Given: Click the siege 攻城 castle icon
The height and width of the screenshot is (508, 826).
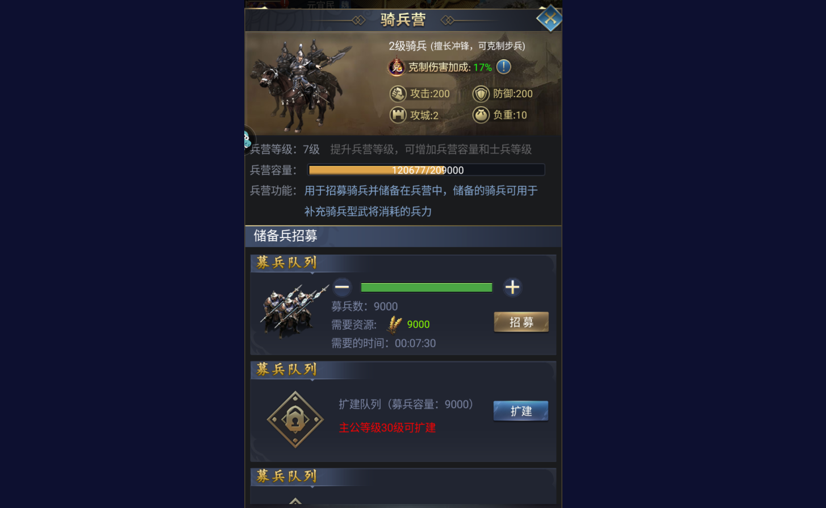Looking at the screenshot, I should 398,115.
